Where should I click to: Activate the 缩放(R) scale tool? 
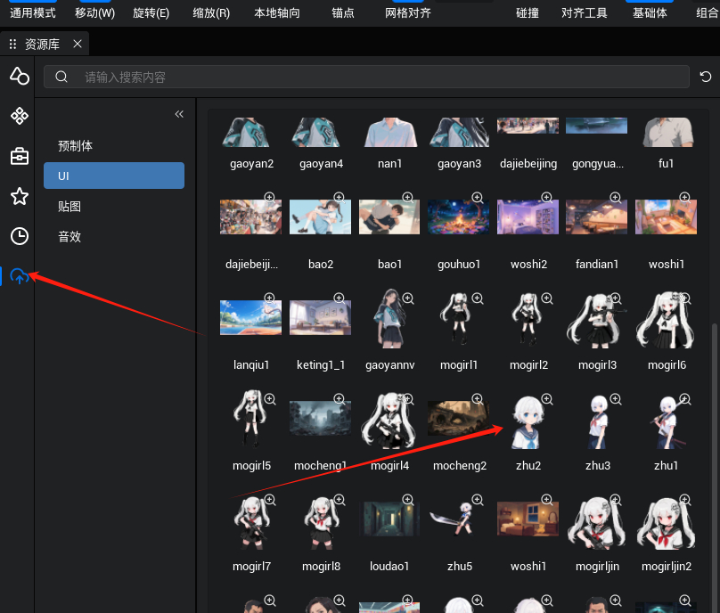pos(211,12)
